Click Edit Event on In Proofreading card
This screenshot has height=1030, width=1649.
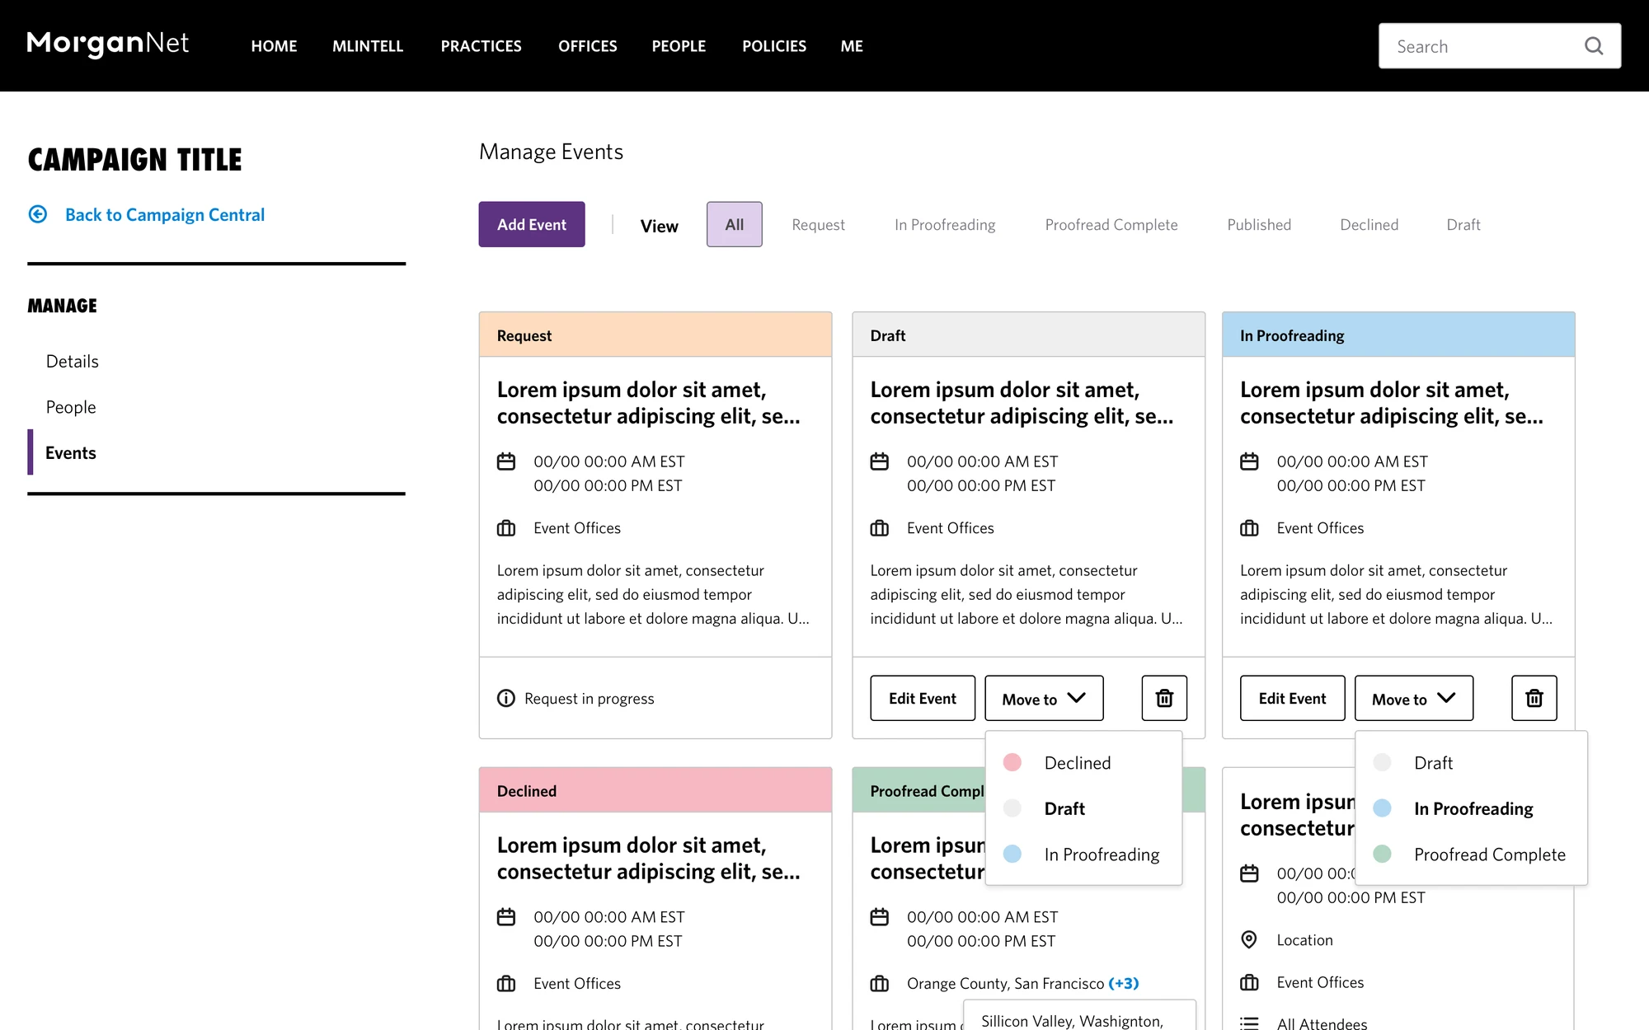(x=1293, y=698)
